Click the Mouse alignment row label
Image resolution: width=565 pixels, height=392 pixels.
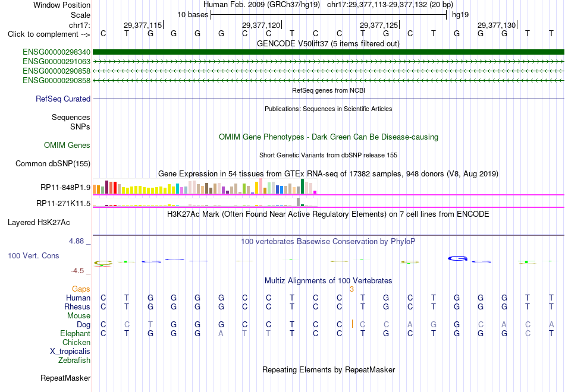point(79,316)
